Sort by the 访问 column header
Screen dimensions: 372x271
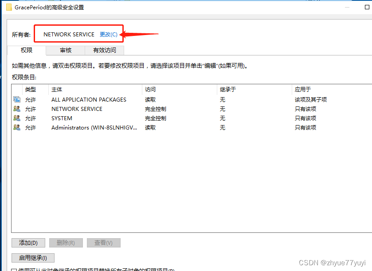coord(180,90)
